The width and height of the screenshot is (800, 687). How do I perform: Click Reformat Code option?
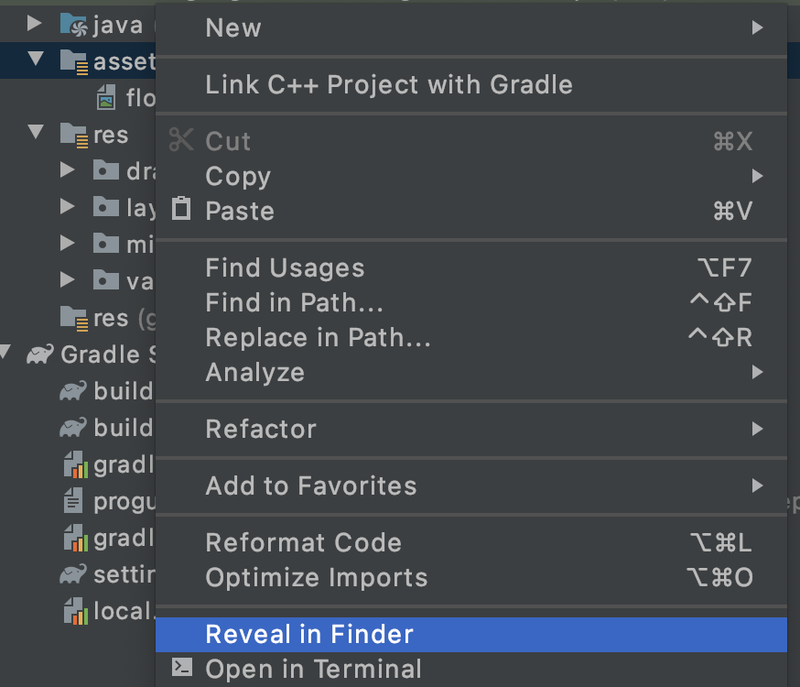(x=304, y=542)
